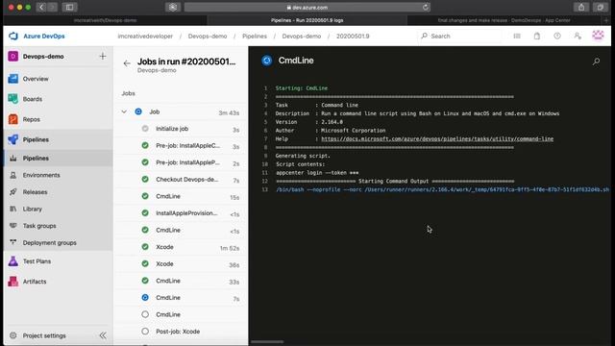
Task: Click the Search input field
Action: 459,37
